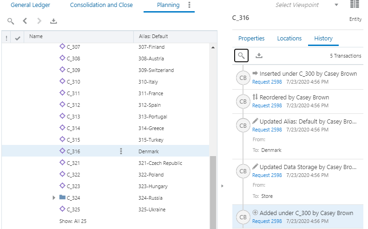Viewport: 368px width, 229px height.
Task: Open the C_316 row actions menu
Action: pyautogui.click(x=121, y=151)
